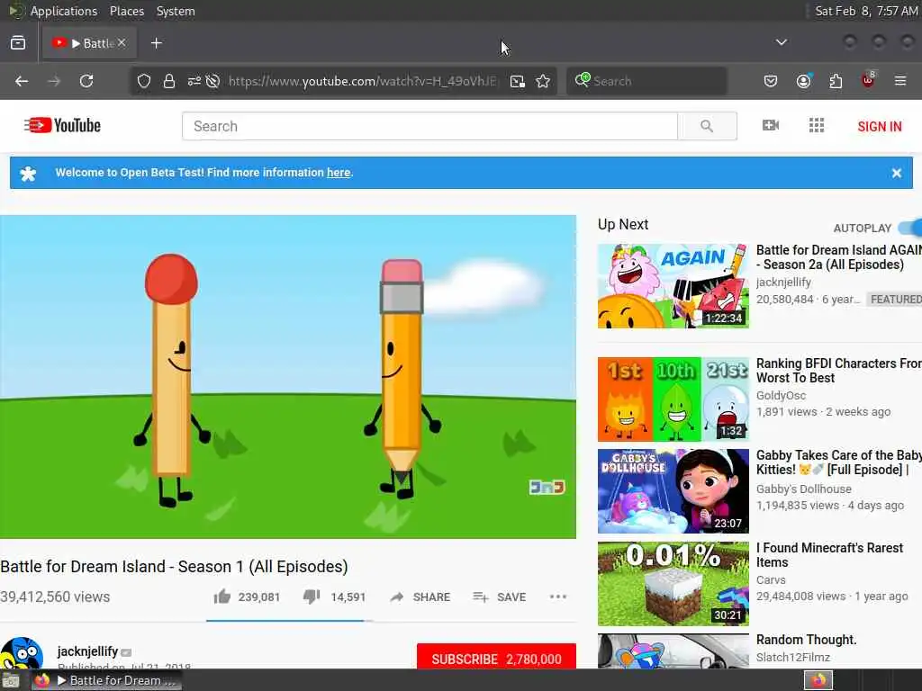This screenshot has height=691, width=922.
Task: Click the search magnifier button on YouTube
Action: pyautogui.click(x=707, y=126)
